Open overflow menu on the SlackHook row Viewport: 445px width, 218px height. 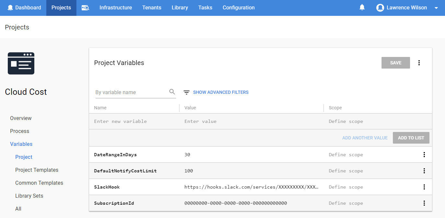pyautogui.click(x=424, y=187)
